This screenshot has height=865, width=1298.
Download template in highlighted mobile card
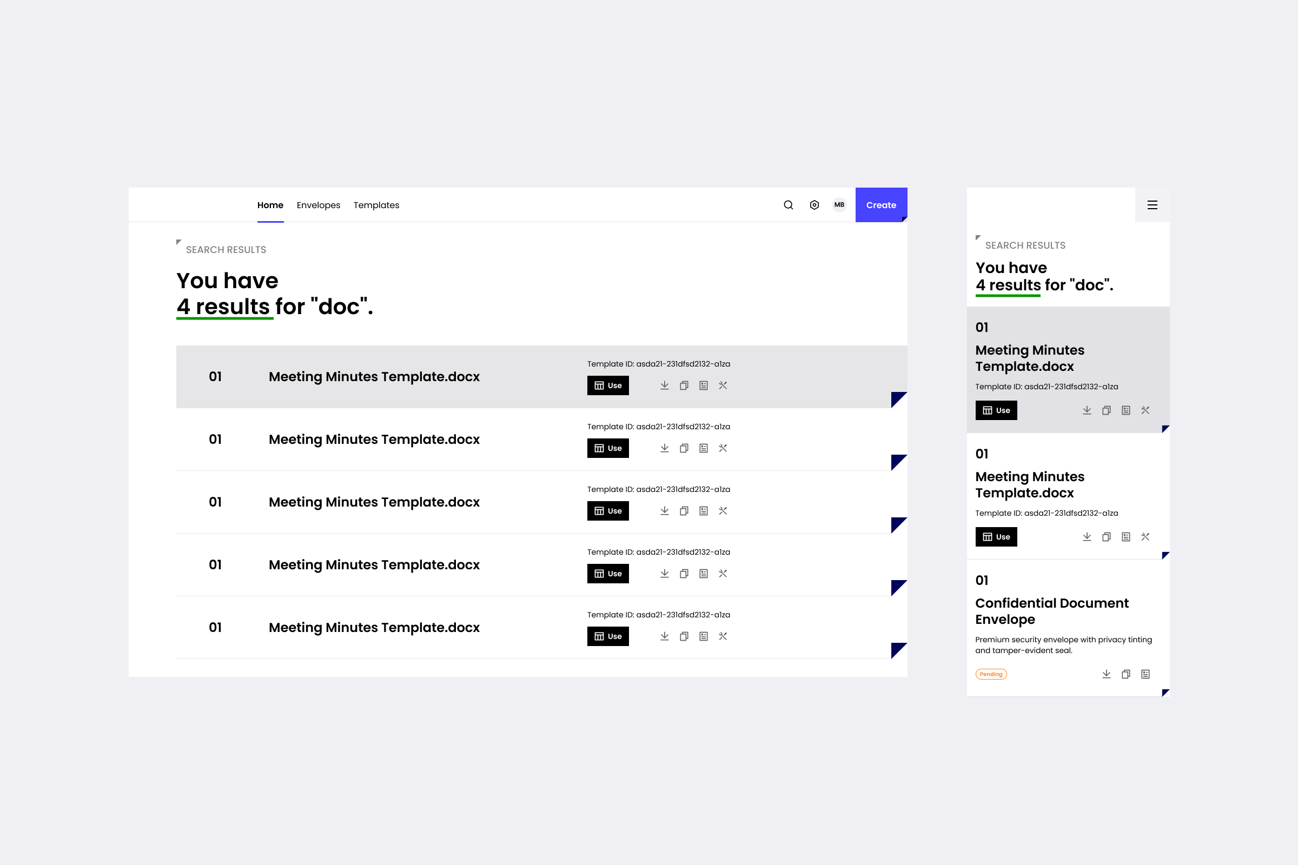[x=1087, y=410]
